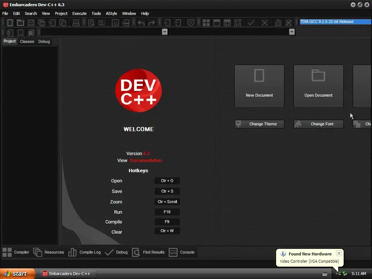Click the Stop Execution X toolbar icon
The width and height of the screenshot is (372, 279).
[x=264, y=23]
